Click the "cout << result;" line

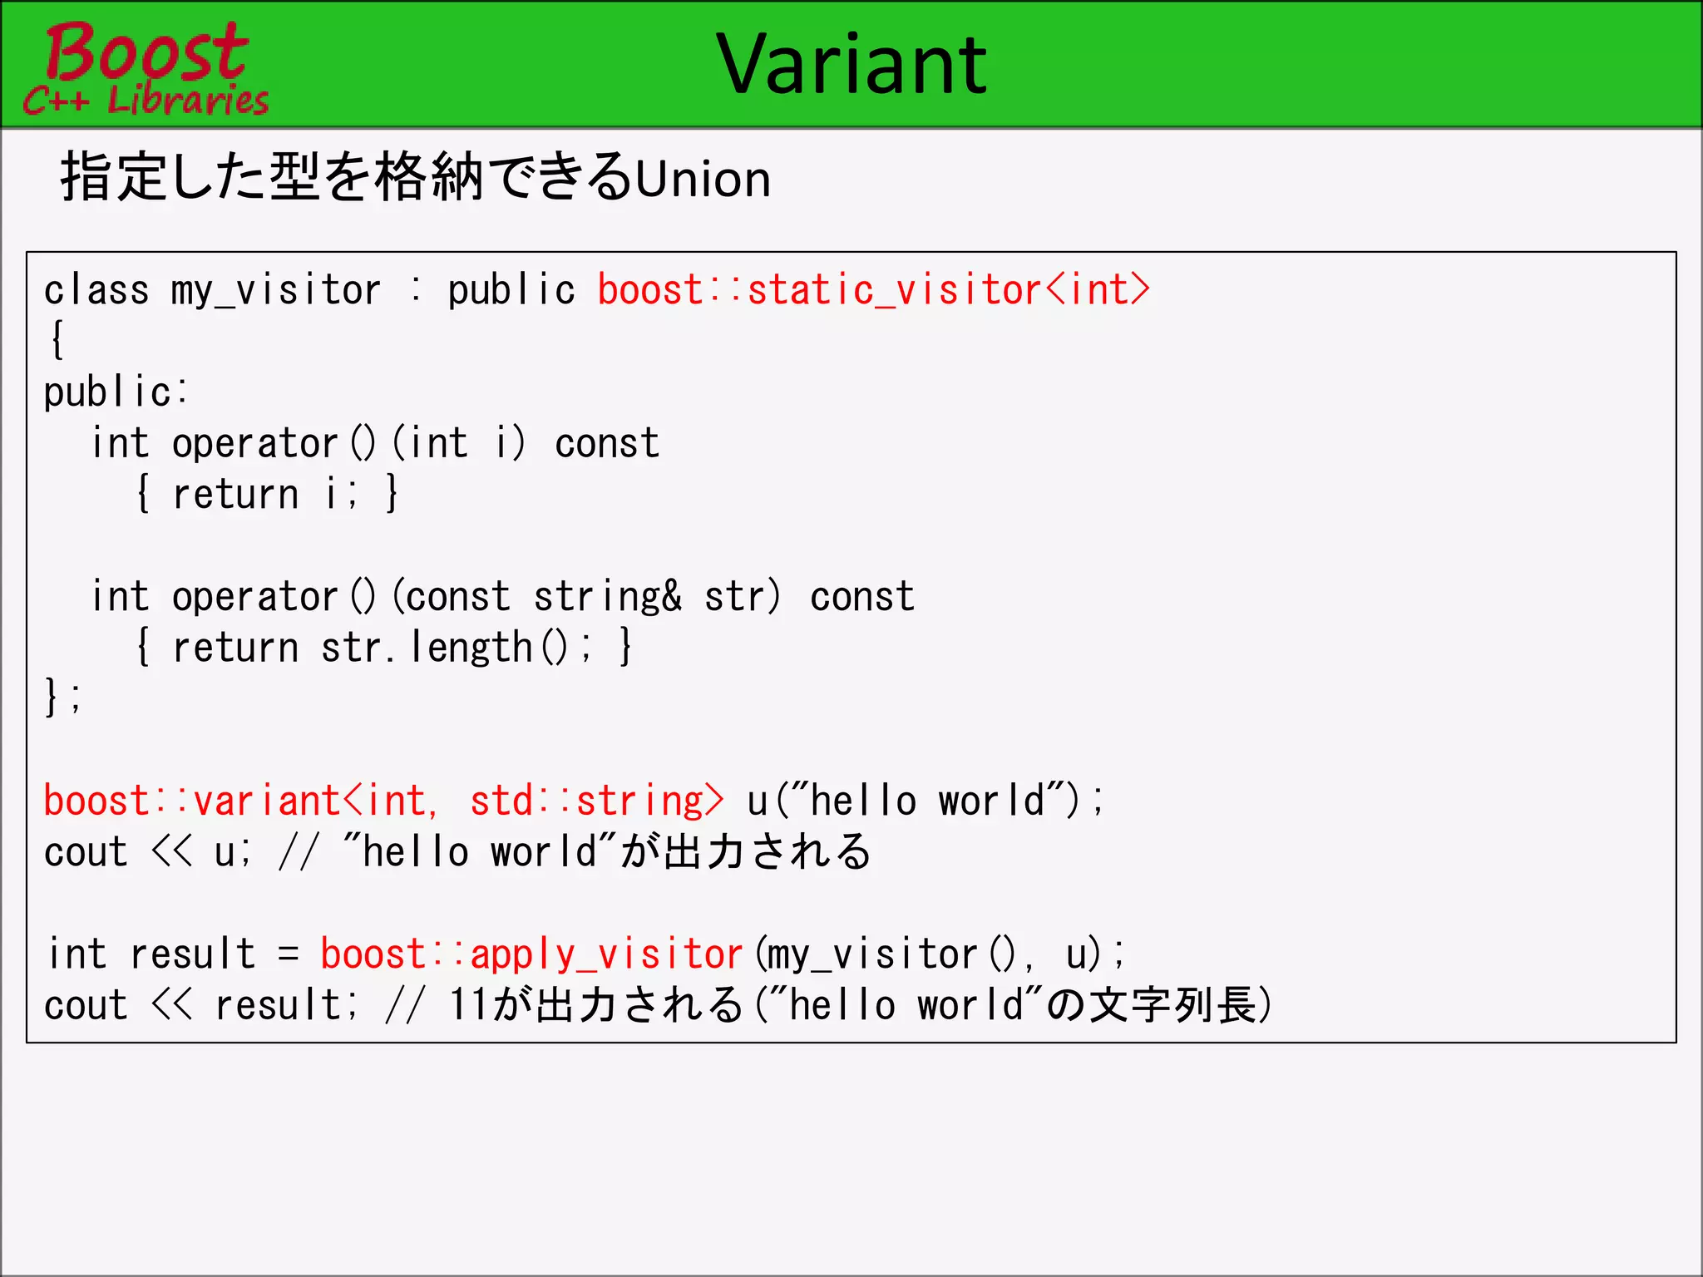point(659,1004)
